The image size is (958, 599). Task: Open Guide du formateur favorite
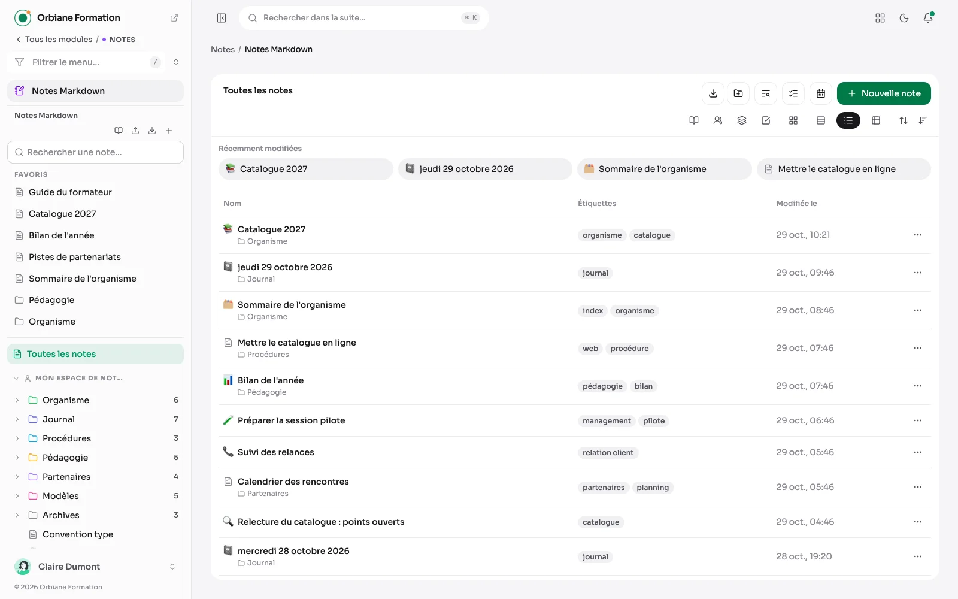(70, 192)
